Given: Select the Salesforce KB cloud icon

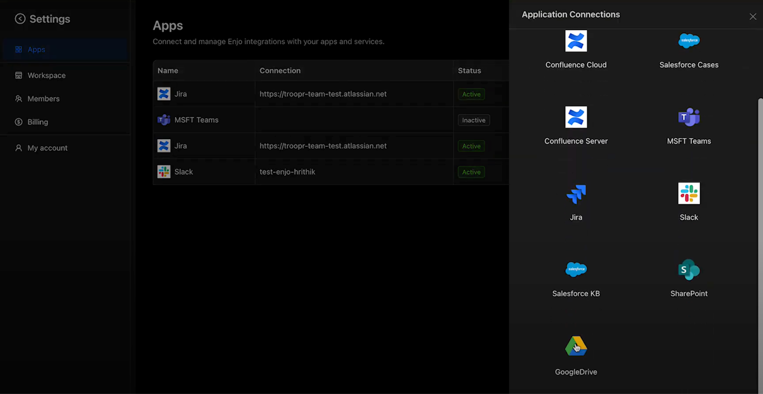Looking at the screenshot, I should (x=576, y=270).
